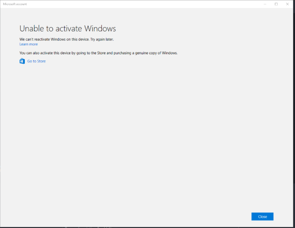
Task: Maximize the Microsoft account window
Action: tap(276, 4)
